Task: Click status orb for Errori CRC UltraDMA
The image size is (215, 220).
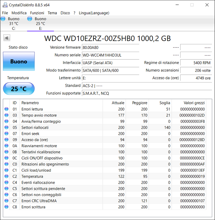Action: 6,201
